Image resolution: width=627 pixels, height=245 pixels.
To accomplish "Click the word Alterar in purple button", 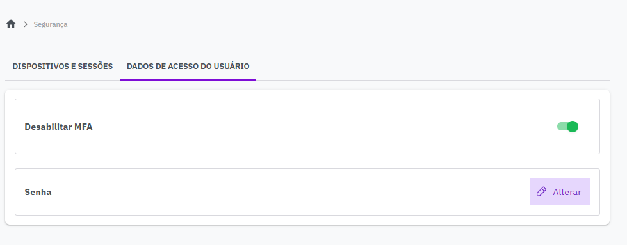I will click(x=567, y=192).
